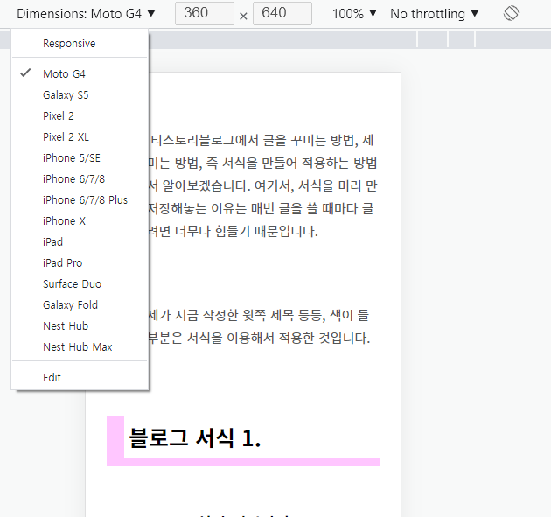Screen dimensions: 551x517
Task: Choose Nest Hub Max device
Action: pos(80,347)
